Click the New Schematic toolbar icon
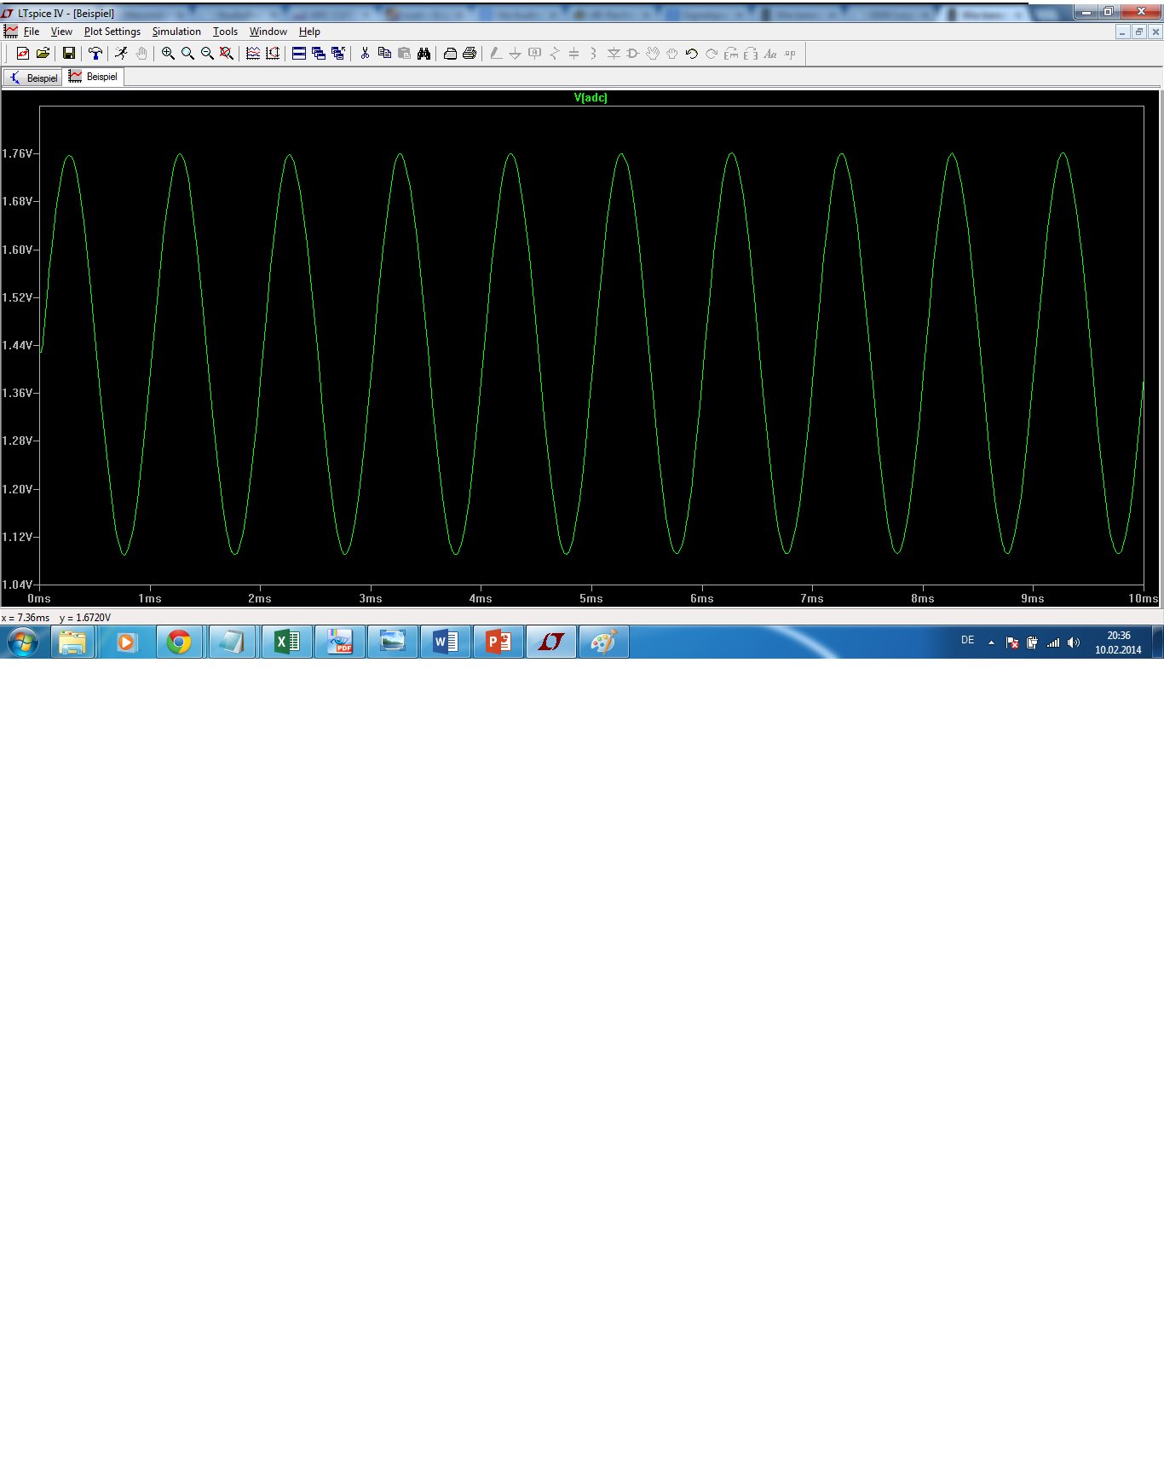The image size is (1164, 1469). pos(23,53)
